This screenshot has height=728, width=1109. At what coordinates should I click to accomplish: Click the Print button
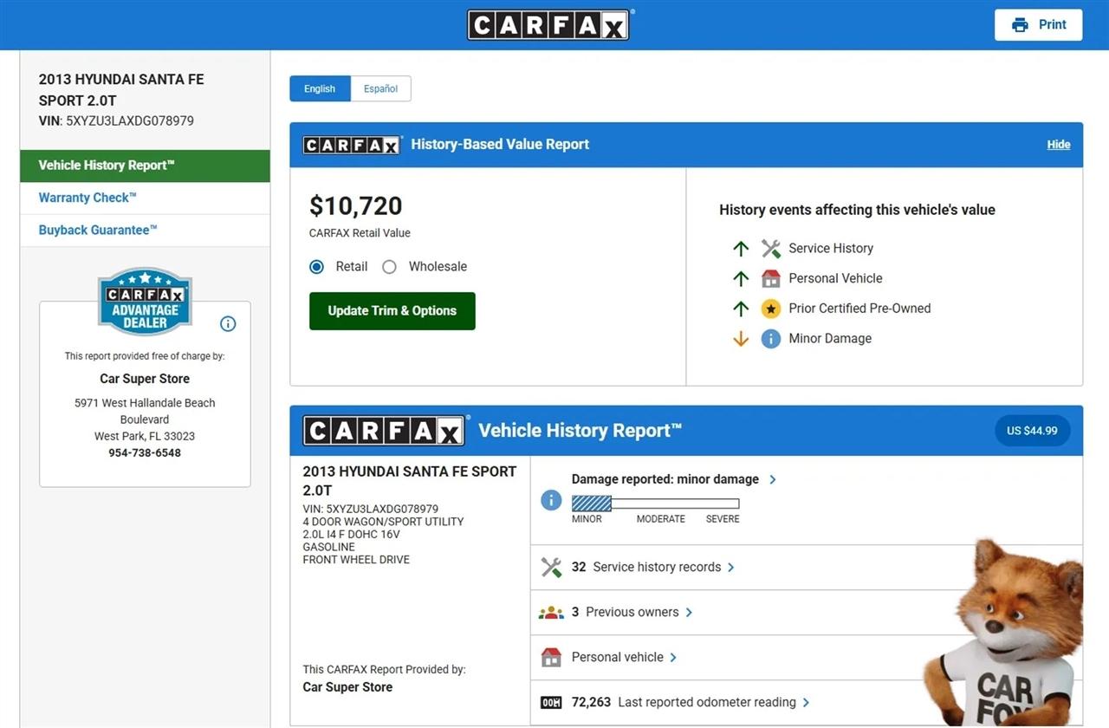click(1038, 24)
